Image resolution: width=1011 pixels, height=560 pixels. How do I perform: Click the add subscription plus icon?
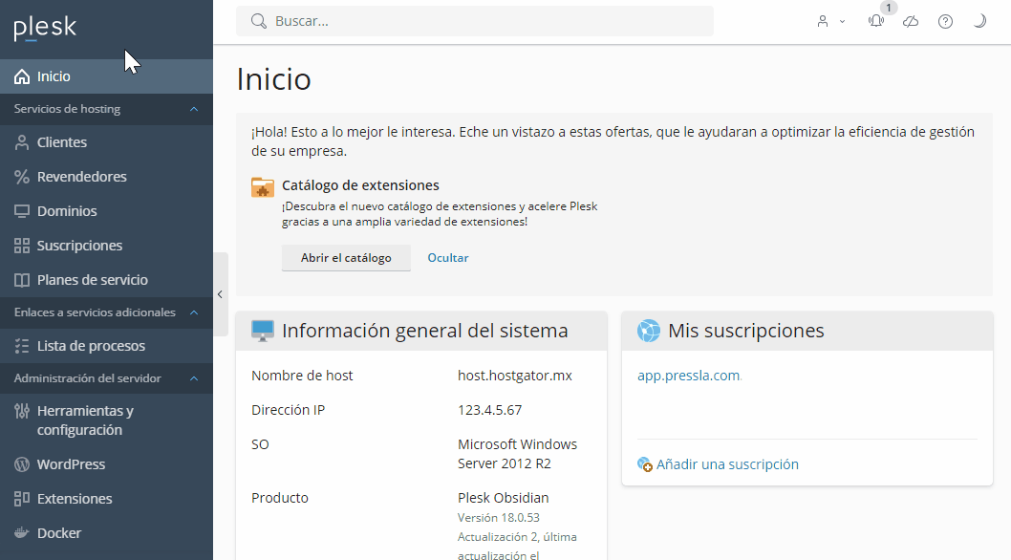click(645, 464)
